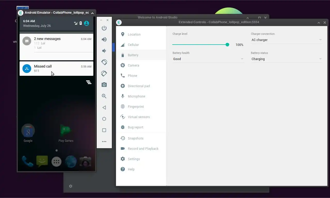Image resolution: width=330 pixels, height=198 pixels.
Task: Open the Messaging app in the dock
Action: point(42,161)
